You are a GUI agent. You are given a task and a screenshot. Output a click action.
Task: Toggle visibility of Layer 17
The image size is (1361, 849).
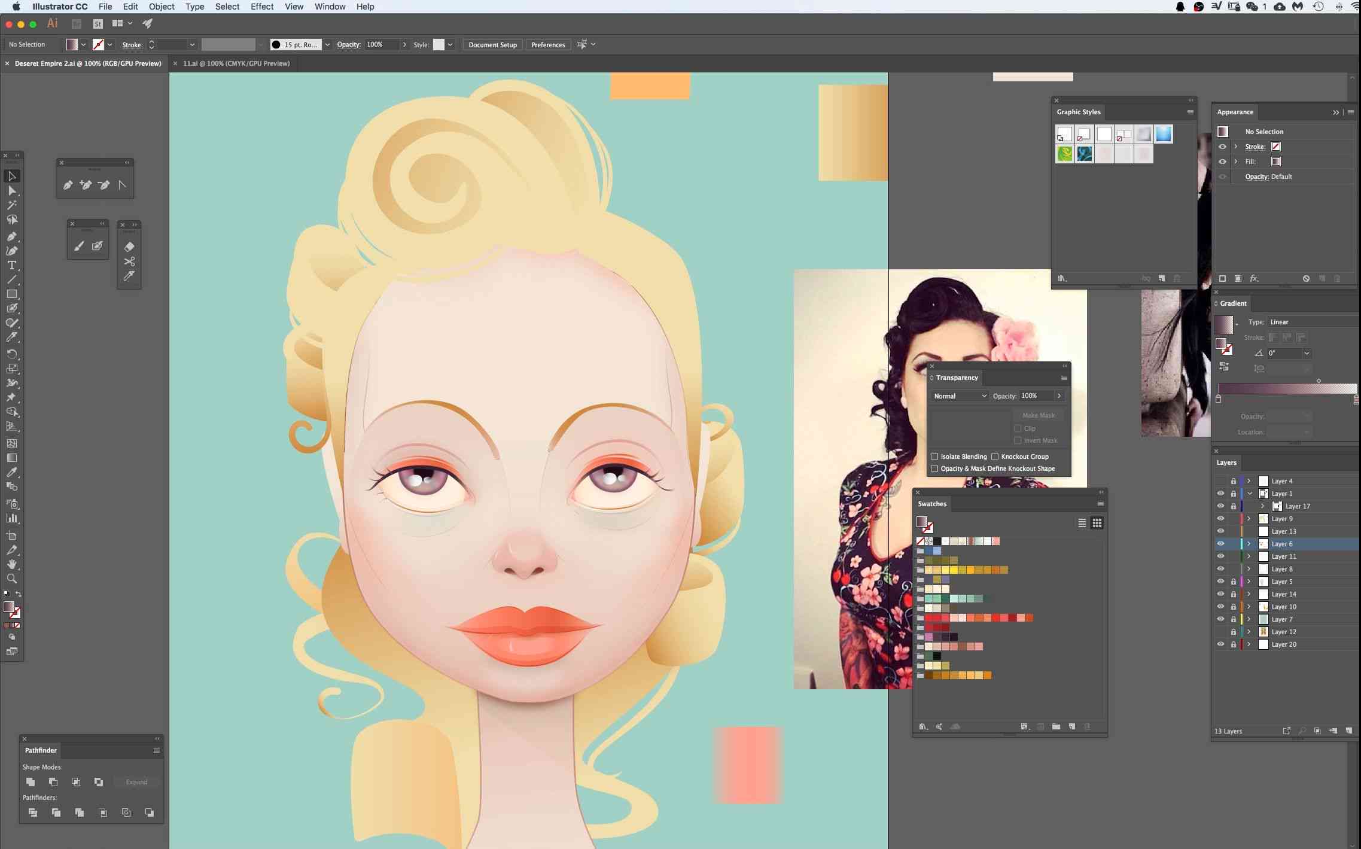1219,506
